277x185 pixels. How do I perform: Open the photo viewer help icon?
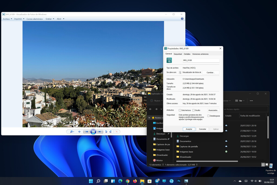click(182, 19)
